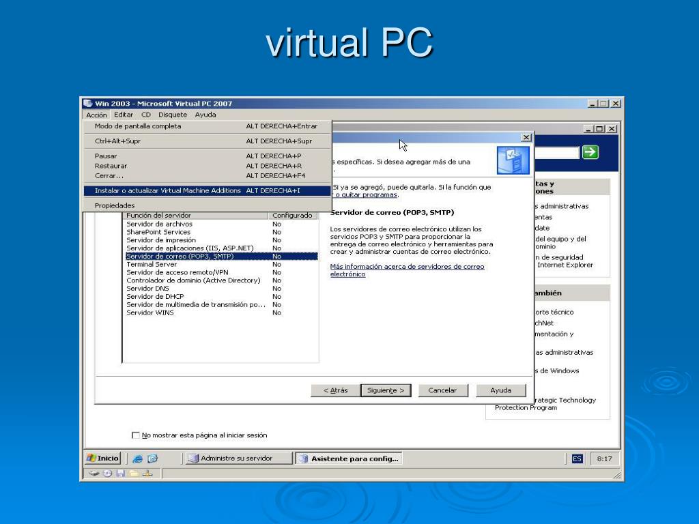Screen dimensions: 699x524
Task: Open the 'o quitar programas' link
Action: coord(366,194)
